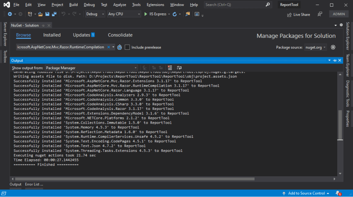353x197 pixels.
Task: Open Show output from Package Manager dropdown
Action: [x=91, y=68]
